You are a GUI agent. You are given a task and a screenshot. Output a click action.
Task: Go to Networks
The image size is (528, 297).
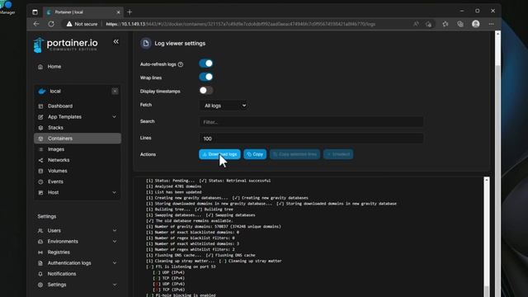coord(59,160)
